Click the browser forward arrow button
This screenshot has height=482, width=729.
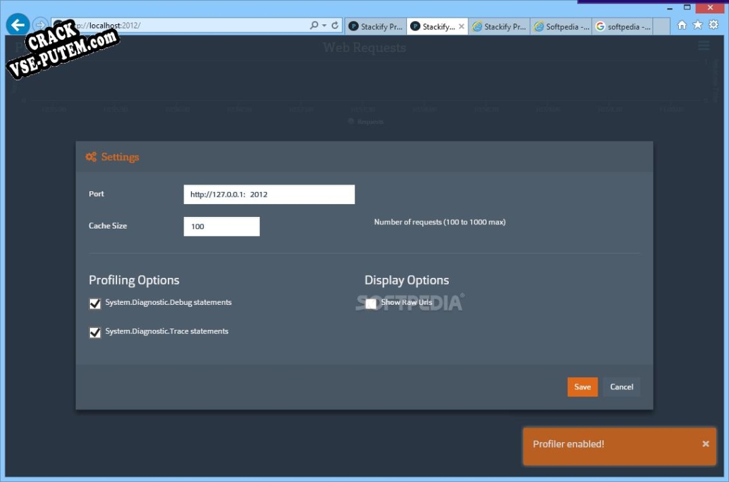tap(41, 25)
